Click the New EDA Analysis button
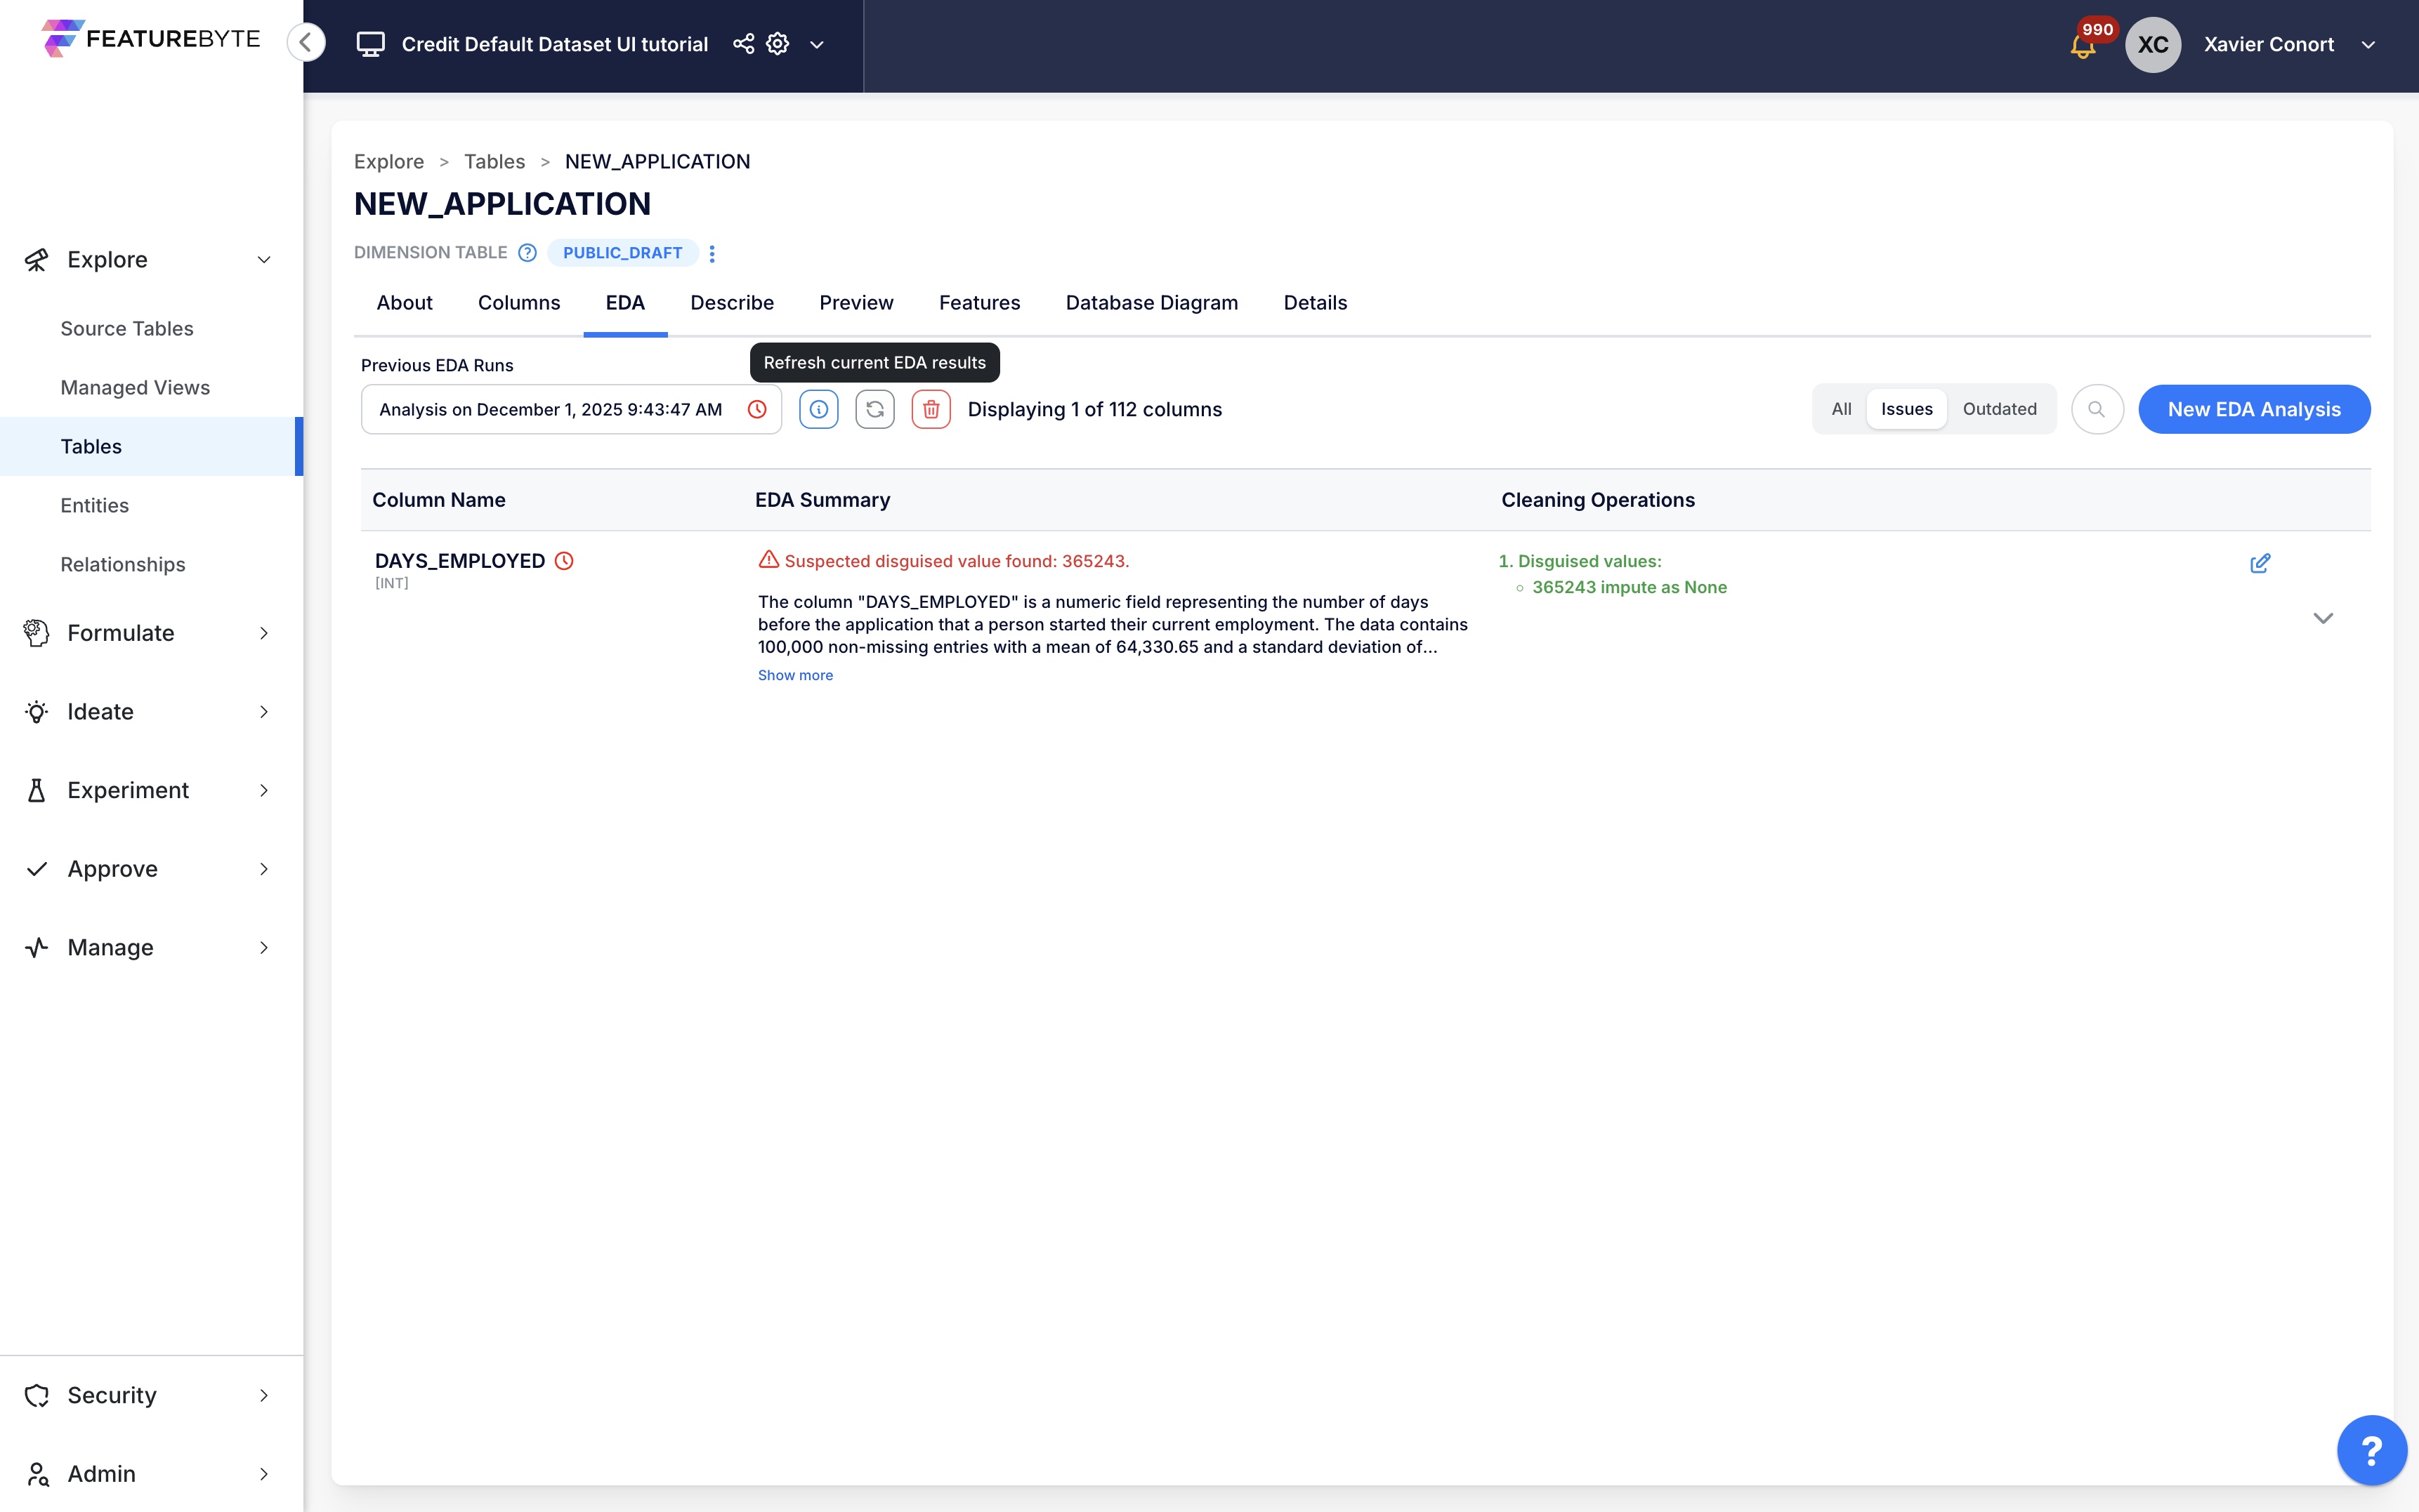 [2253, 409]
